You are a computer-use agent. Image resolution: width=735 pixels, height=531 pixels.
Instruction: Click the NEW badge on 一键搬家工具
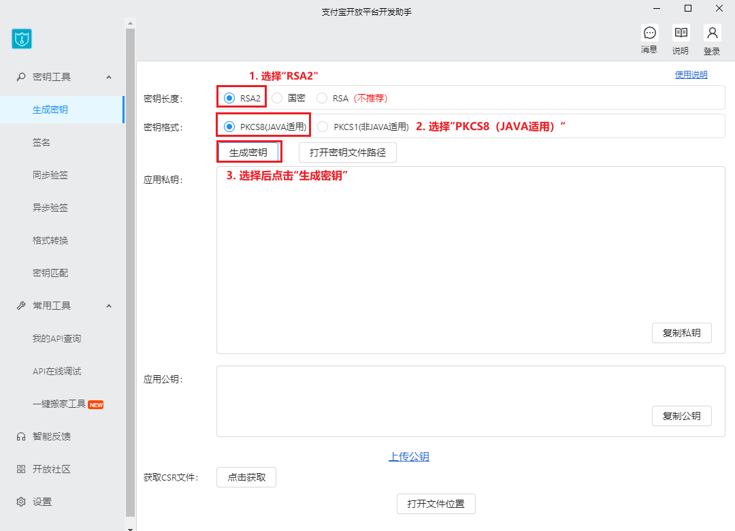[x=96, y=405]
